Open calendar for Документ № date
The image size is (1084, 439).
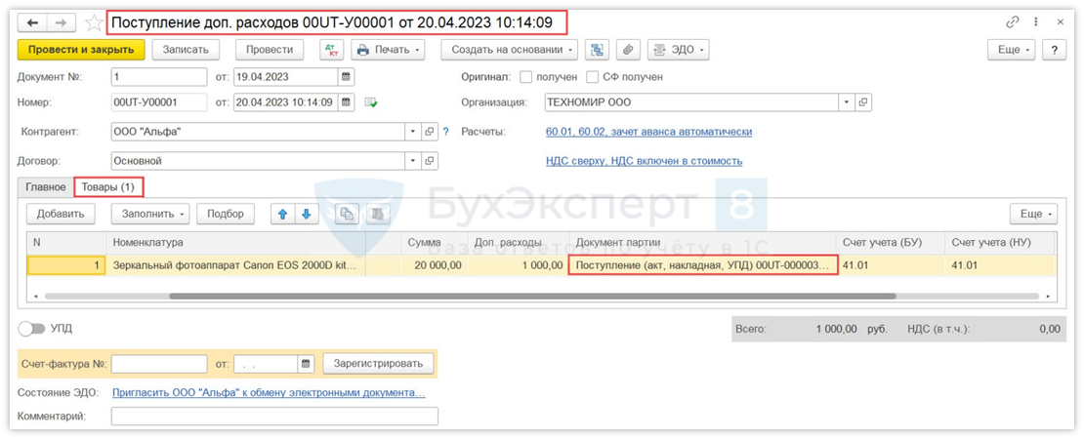[x=347, y=77]
